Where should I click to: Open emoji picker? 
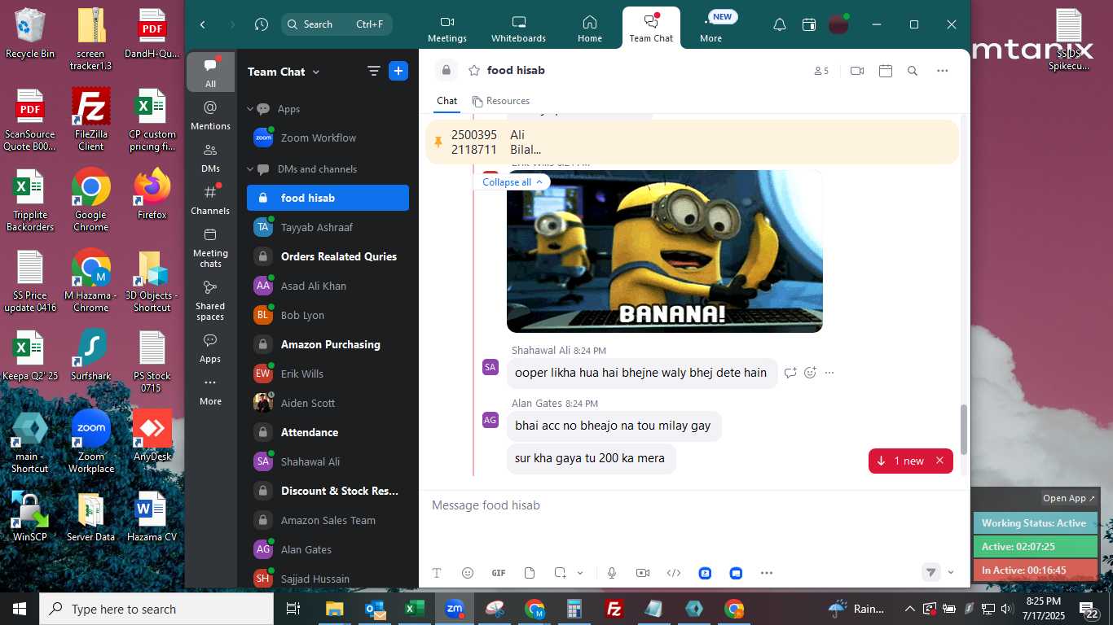(x=468, y=573)
